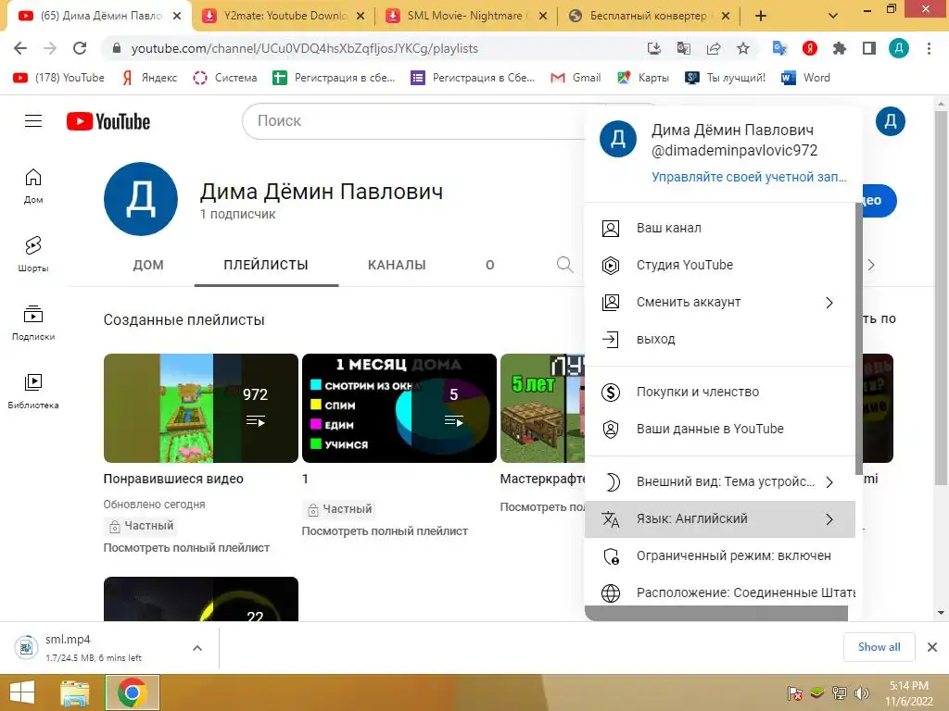This screenshot has width=949, height=711.
Task: Open the tab search dropdown arrow
Action: [x=833, y=17]
